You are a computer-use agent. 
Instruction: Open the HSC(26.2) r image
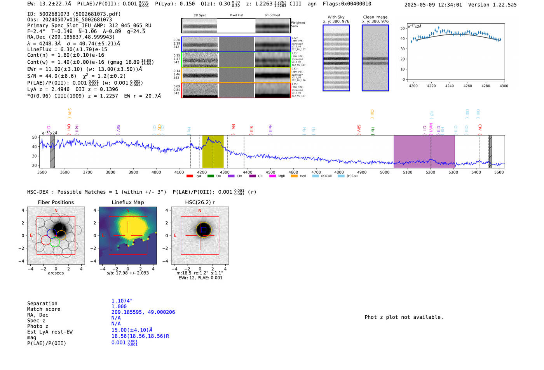point(200,236)
